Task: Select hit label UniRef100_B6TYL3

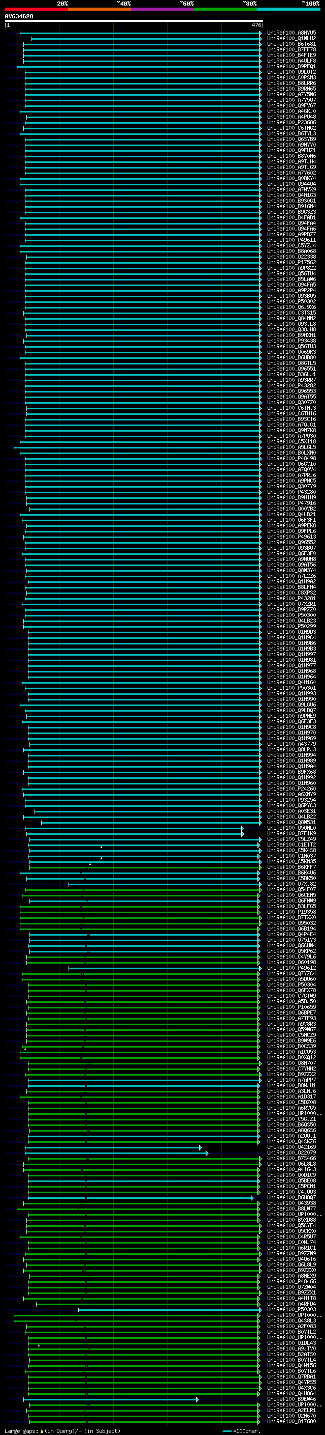Action: 291,134
